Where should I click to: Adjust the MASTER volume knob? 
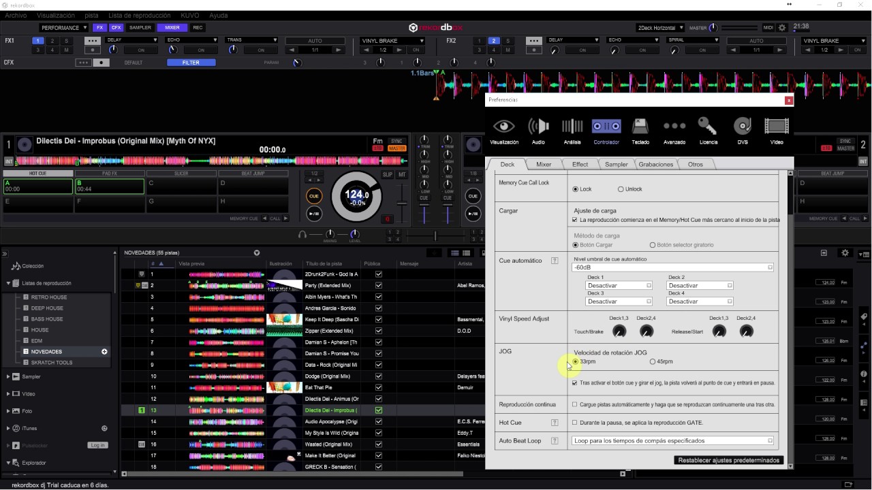pos(713,28)
